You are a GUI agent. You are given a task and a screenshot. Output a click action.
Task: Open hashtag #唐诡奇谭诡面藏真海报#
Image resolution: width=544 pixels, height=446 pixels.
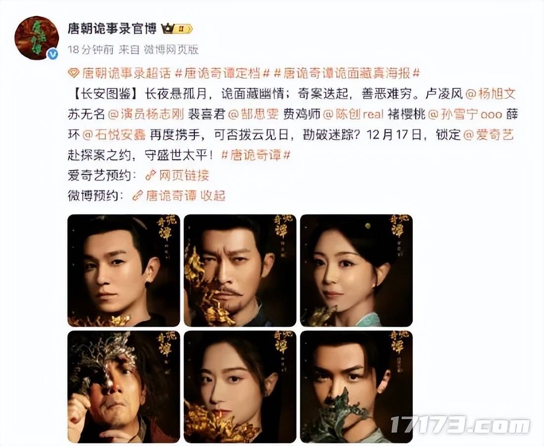click(x=347, y=74)
